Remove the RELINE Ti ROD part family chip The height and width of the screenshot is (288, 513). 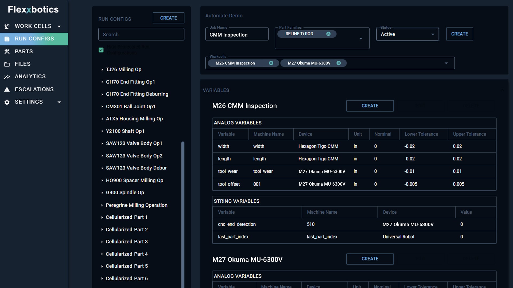point(328,34)
